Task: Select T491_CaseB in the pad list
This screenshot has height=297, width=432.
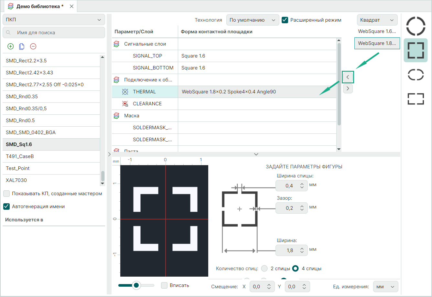Action: [x=20, y=156]
